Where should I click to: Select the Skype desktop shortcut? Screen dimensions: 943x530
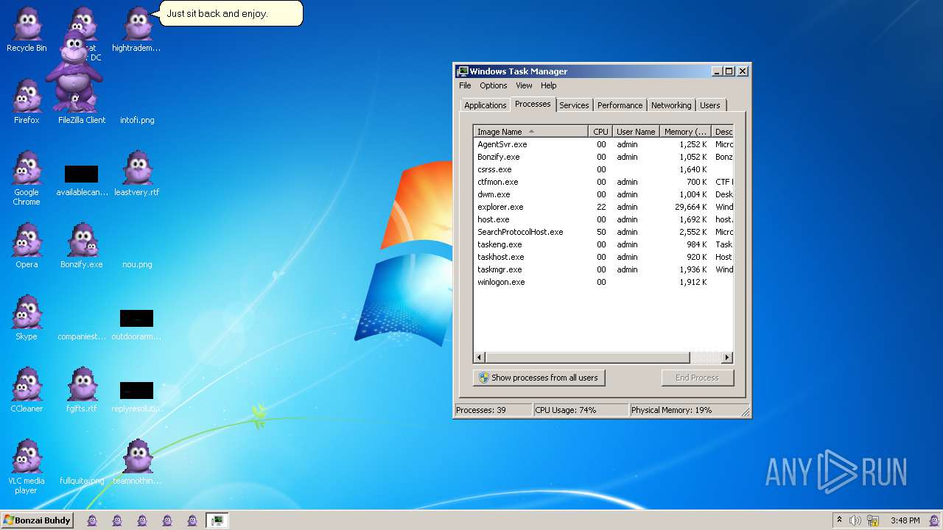coord(27,318)
